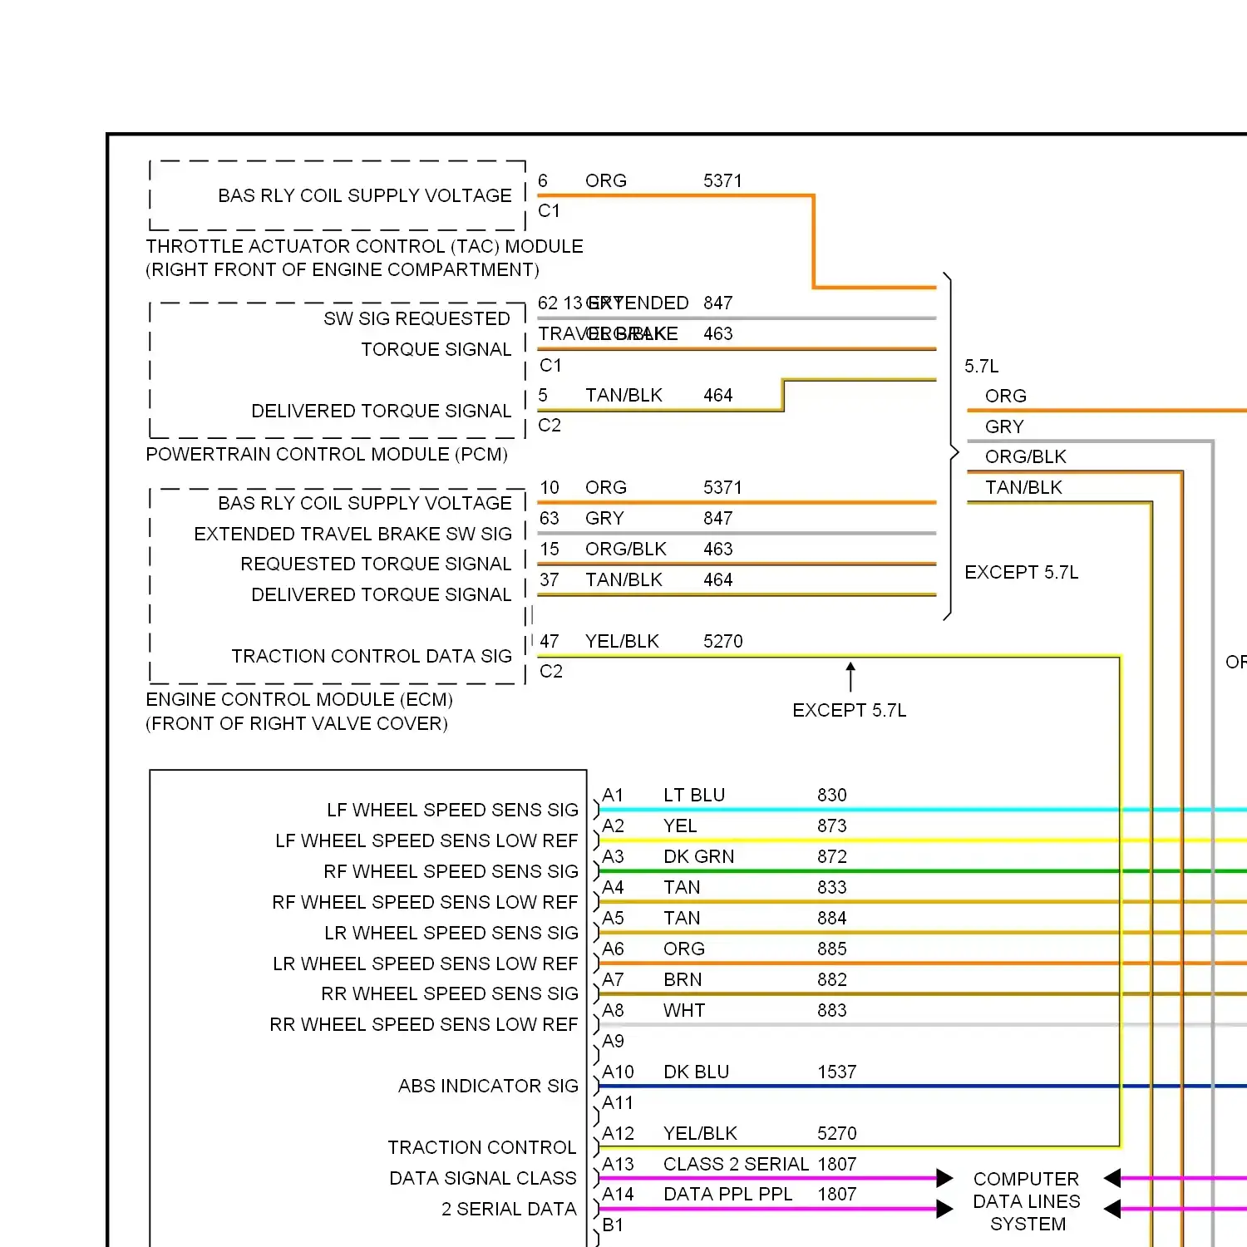Select the A12 pin label
Viewport: 1247px width, 1247px height.
[618, 1133]
